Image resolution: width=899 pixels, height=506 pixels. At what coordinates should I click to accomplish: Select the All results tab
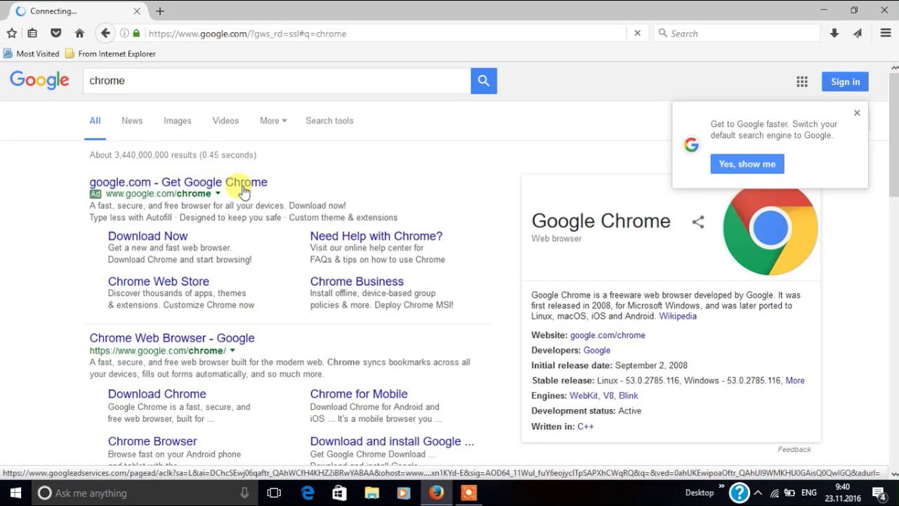click(x=95, y=121)
